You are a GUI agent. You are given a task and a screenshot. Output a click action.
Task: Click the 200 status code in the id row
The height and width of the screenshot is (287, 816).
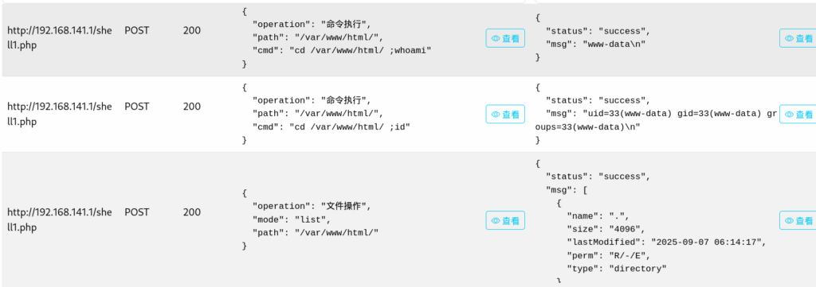coord(191,107)
